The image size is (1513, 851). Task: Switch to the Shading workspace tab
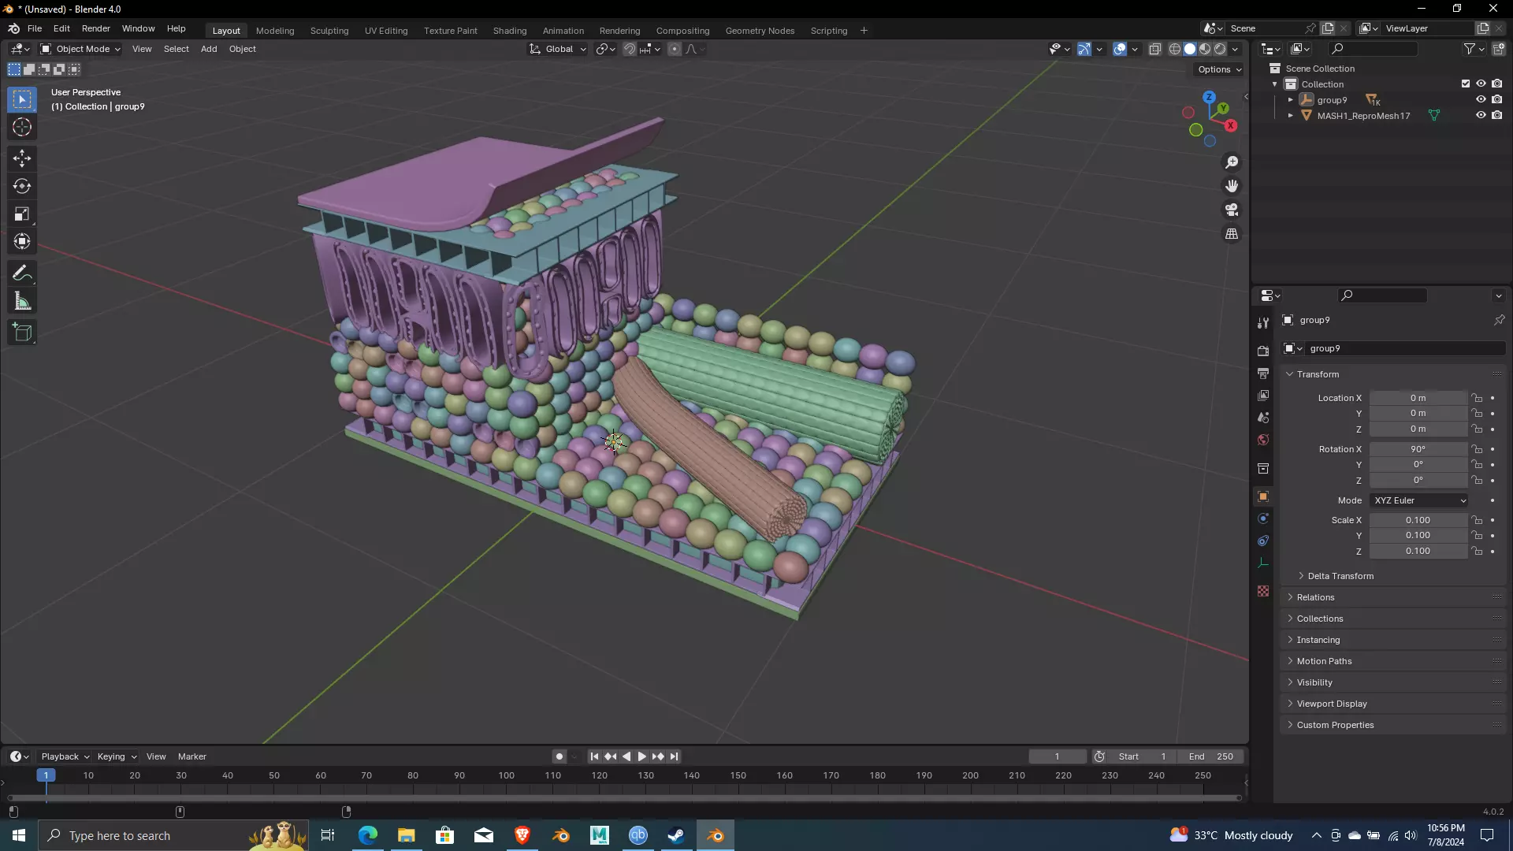(x=509, y=31)
